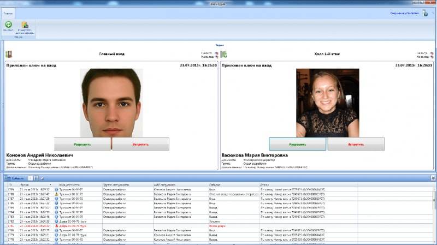Screen dimensions: 437x245
Task: Click the connection status globe icon
Action: (x=425, y=13)
